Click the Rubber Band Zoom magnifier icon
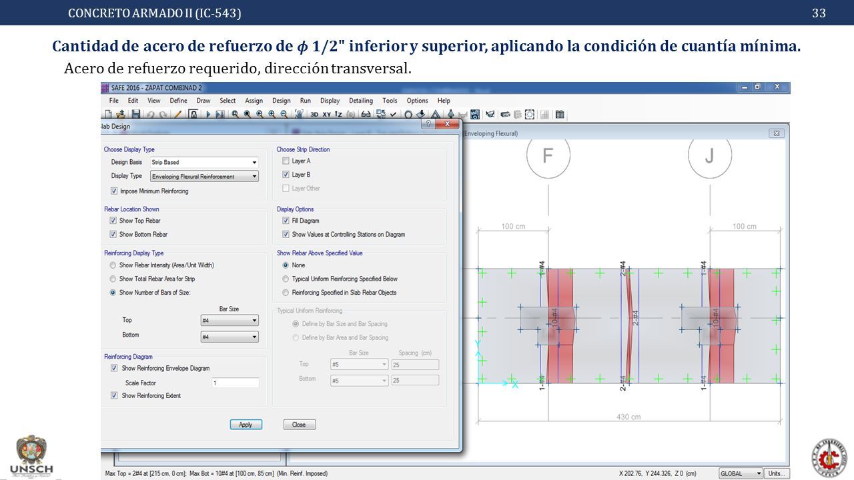Image resolution: width=854 pixels, height=480 pixels. [235, 114]
